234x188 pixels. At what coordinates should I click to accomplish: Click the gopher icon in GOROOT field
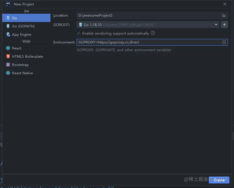[80, 25]
